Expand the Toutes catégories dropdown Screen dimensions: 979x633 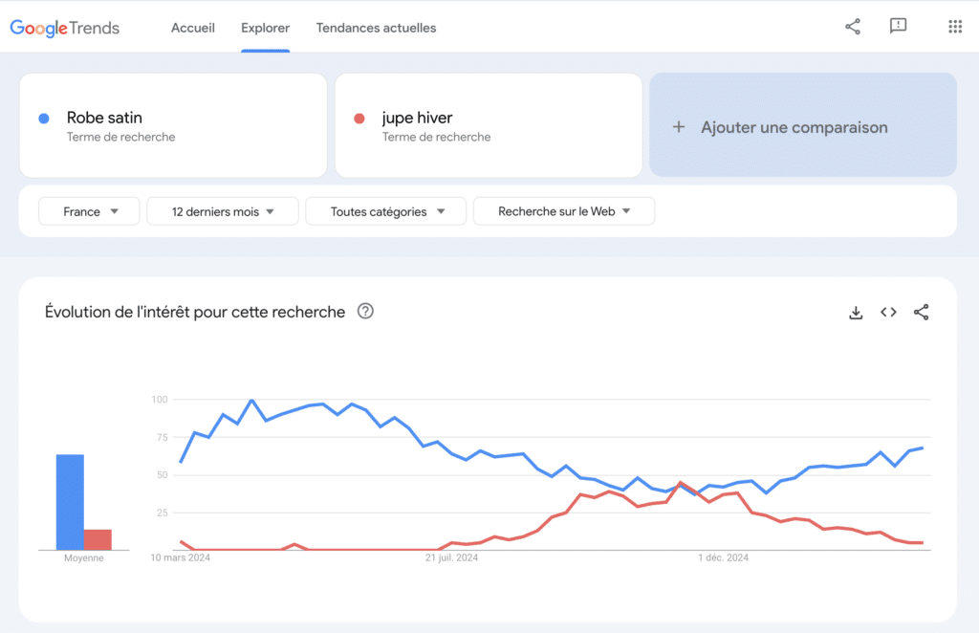click(x=386, y=211)
